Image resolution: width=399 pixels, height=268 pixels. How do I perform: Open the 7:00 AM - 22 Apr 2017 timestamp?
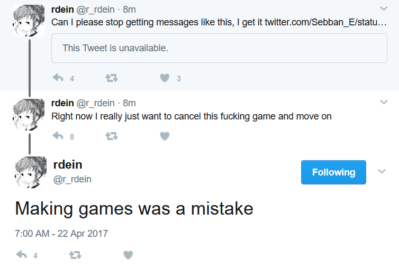[x=61, y=233]
